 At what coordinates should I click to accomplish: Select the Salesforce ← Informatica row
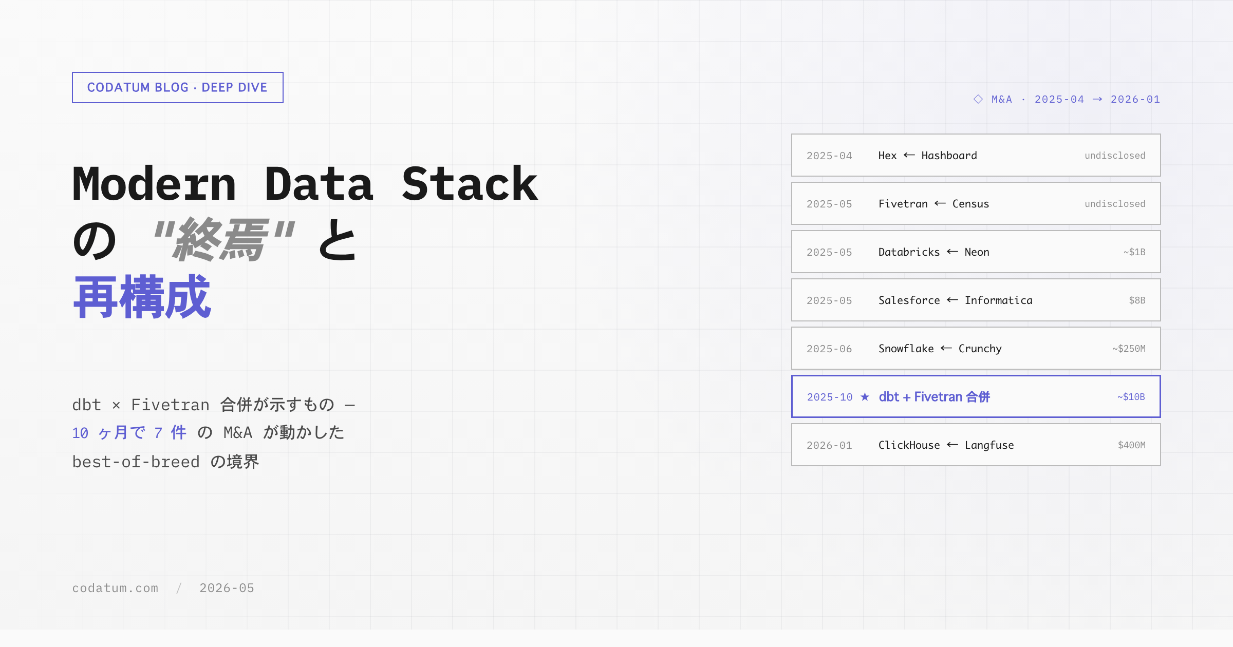976,300
